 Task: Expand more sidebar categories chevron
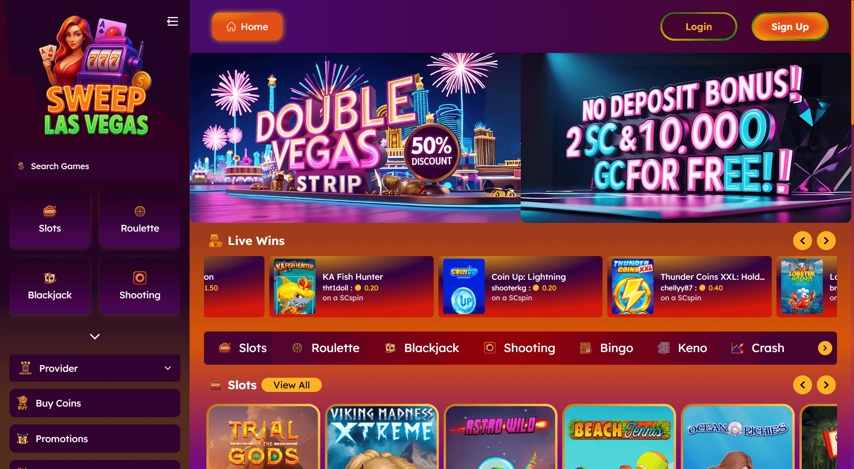(95, 337)
